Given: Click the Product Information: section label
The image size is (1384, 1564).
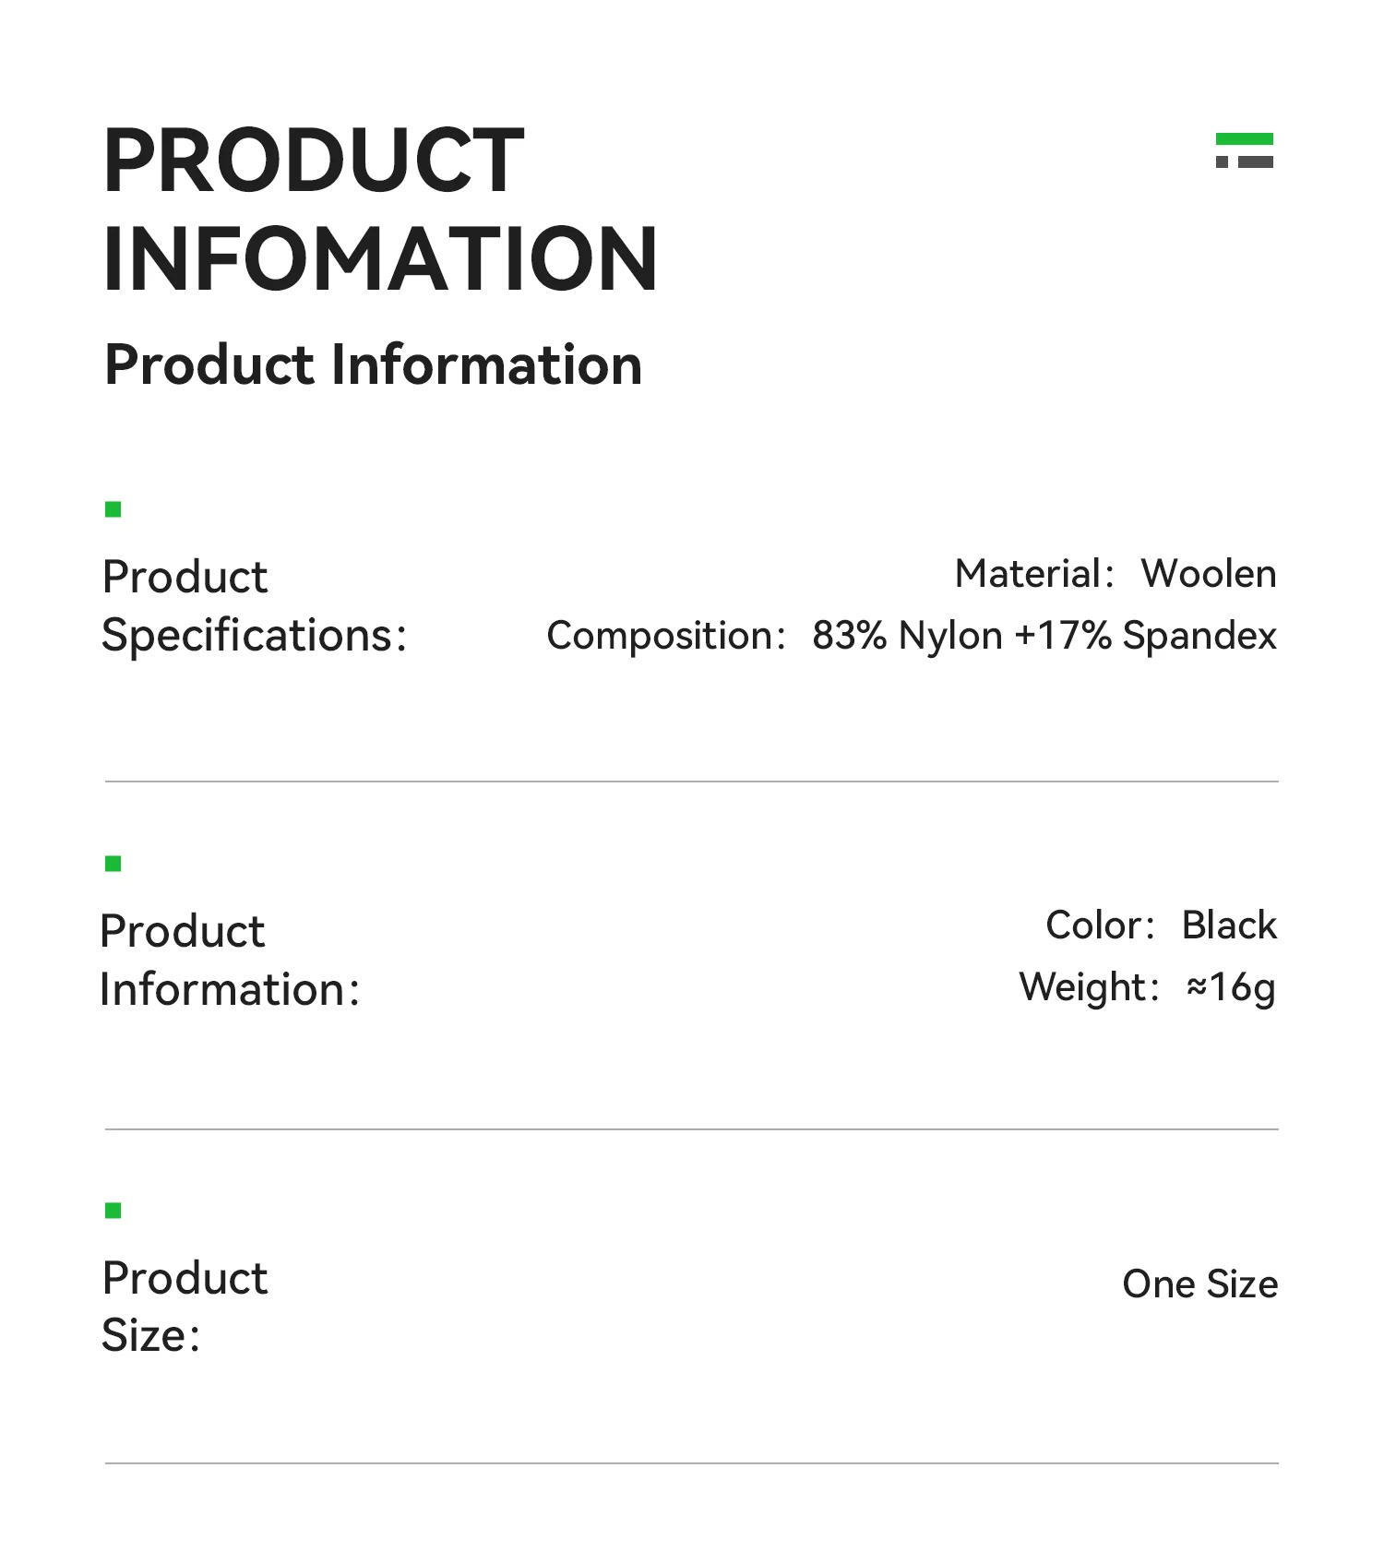Looking at the screenshot, I should [x=230, y=961].
